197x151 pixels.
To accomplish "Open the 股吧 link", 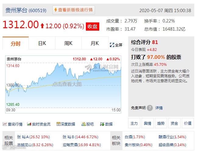I will tap(90, 124).
